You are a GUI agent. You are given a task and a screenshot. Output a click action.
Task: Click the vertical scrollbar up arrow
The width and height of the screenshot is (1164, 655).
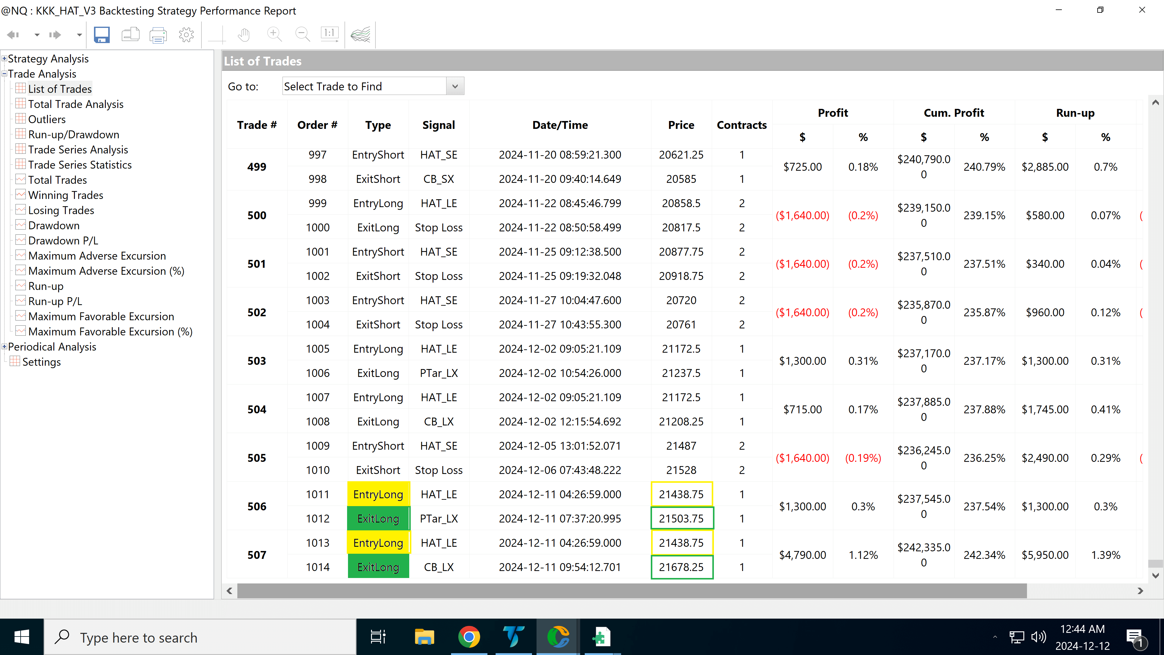pyautogui.click(x=1156, y=102)
